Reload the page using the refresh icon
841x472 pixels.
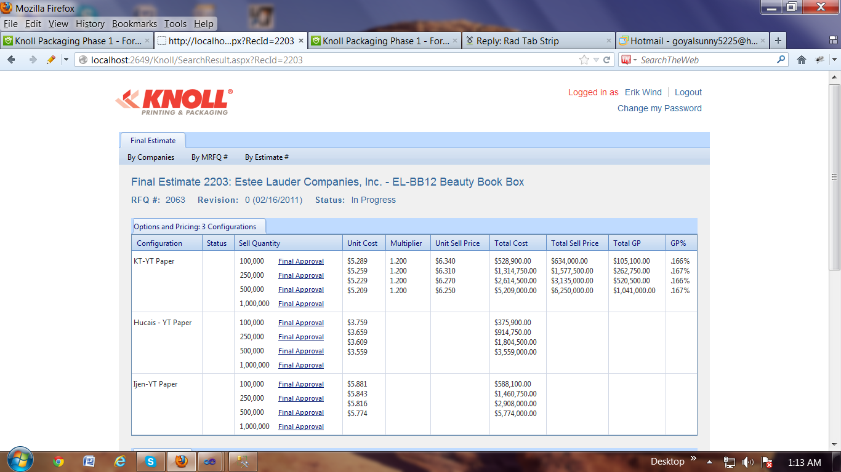[607, 60]
